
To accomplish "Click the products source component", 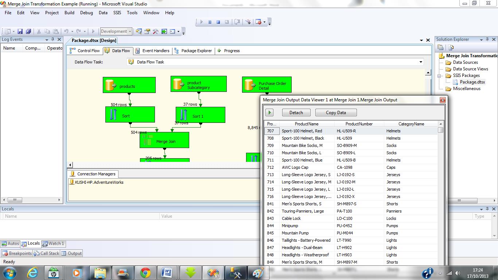I will (129, 85).
